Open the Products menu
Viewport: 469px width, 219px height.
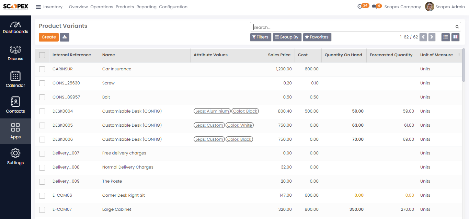(x=125, y=7)
